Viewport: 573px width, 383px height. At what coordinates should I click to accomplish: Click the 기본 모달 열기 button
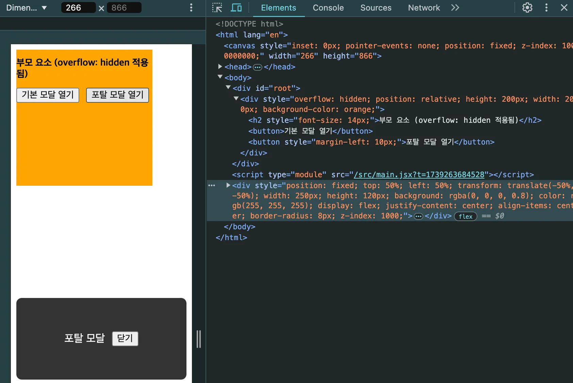[x=48, y=95]
